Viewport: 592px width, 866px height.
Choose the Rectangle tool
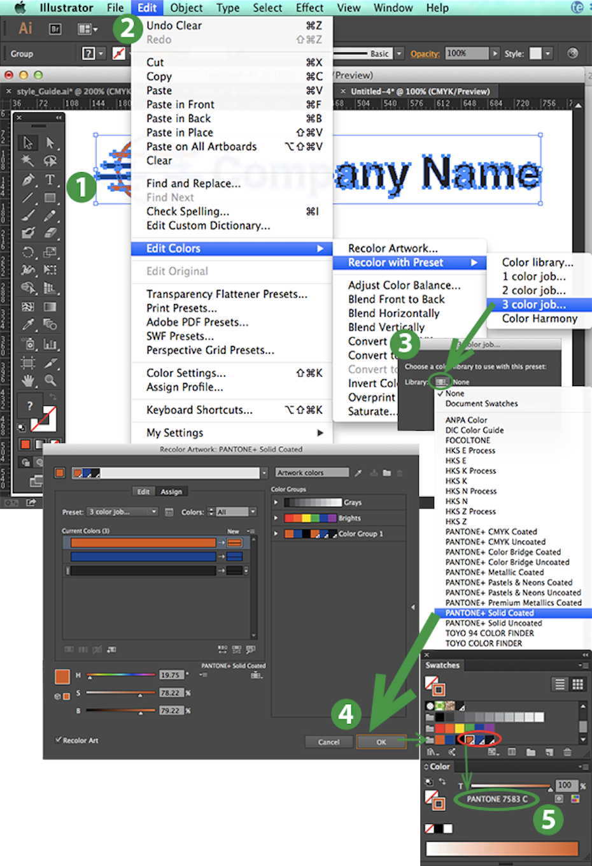tap(50, 198)
